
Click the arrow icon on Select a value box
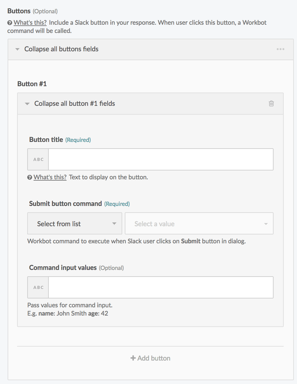pos(265,223)
